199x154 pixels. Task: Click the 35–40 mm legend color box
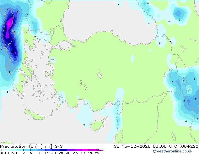(78, 150)
